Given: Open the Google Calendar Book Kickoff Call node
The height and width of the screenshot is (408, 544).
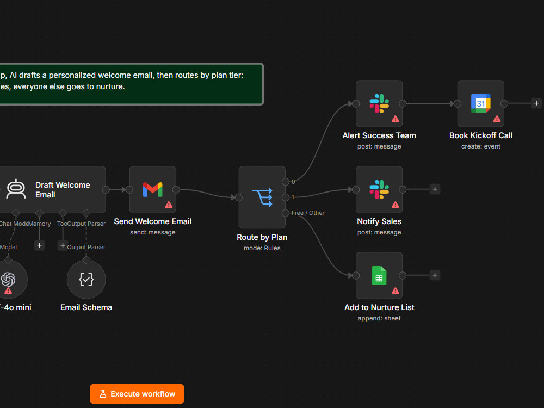Looking at the screenshot, I should pyautogui.click(x=480, y=103).
